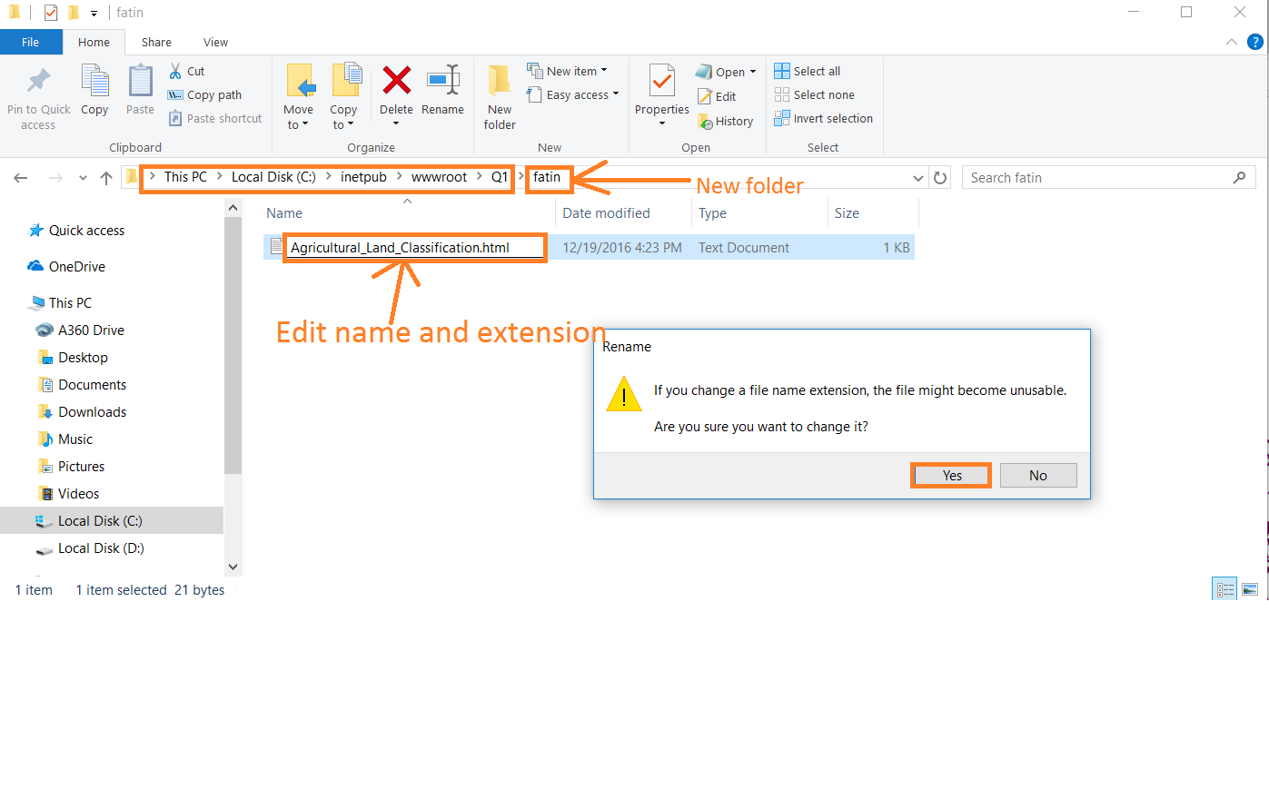The height and width of the screenshot is (809, 1269).
Task: Select OneDrive in navigation pane
Action: [77, 267]
